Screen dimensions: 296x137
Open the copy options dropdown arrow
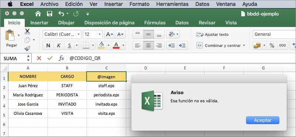(34, 40)
